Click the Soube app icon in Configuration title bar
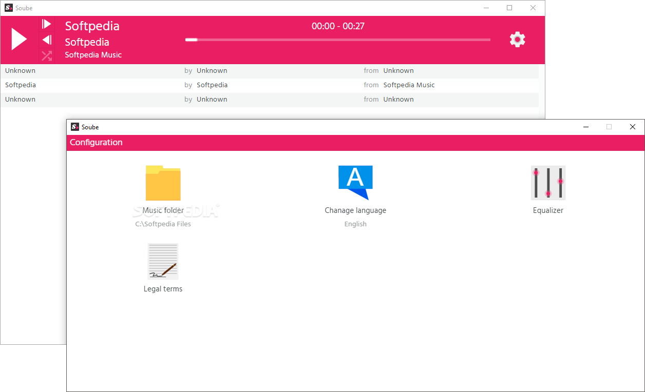Viewport: 645px width, 392px height. click(75, 127)
